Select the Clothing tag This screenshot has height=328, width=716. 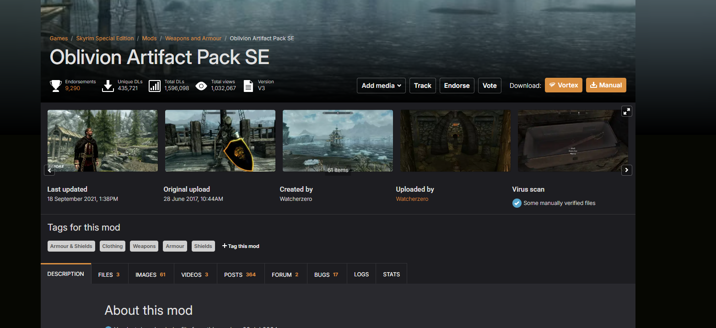pos(113,246)
